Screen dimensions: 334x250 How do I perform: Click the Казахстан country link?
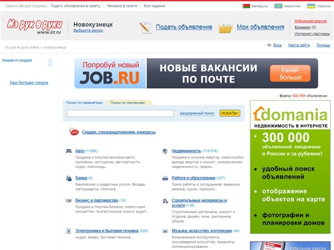tap(292, 6)
